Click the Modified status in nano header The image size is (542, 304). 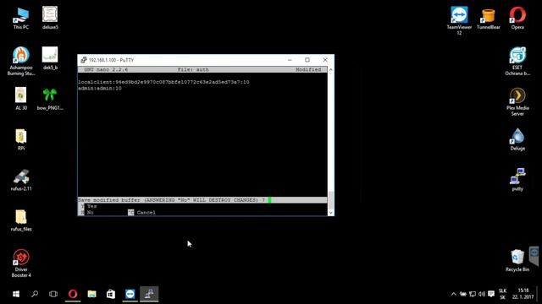coord(308,69)
